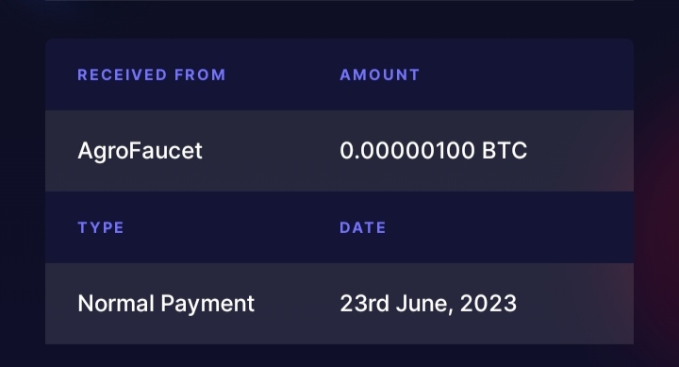Click empty space right of DATE header

click(509, 228)
